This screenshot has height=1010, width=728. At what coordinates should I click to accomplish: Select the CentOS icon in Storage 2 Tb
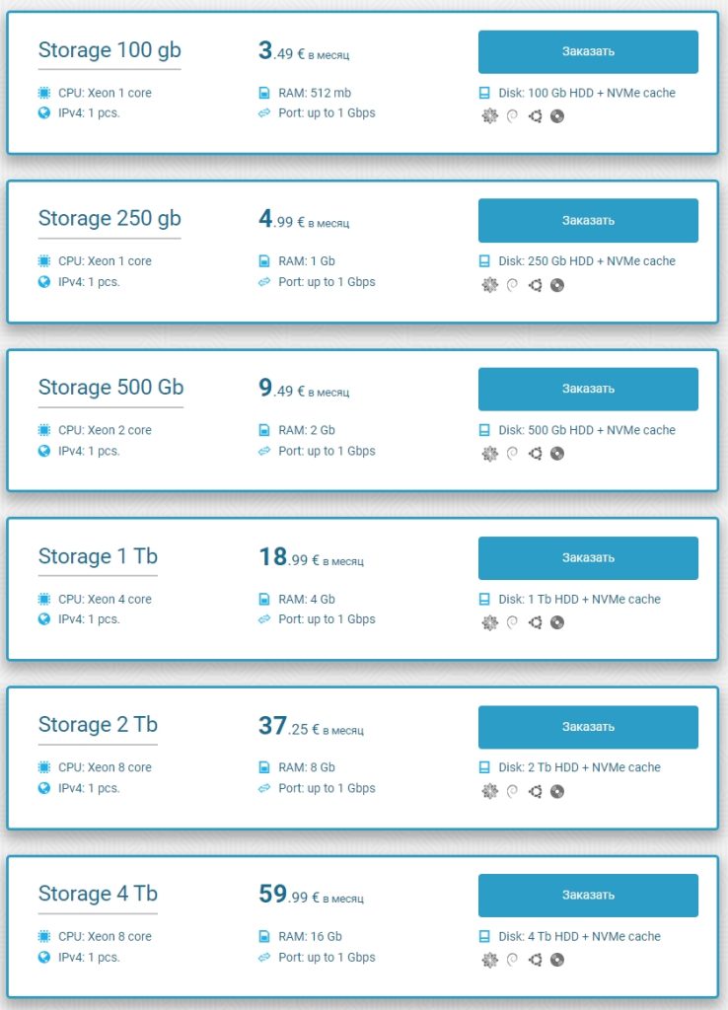[x=489, y=791]
